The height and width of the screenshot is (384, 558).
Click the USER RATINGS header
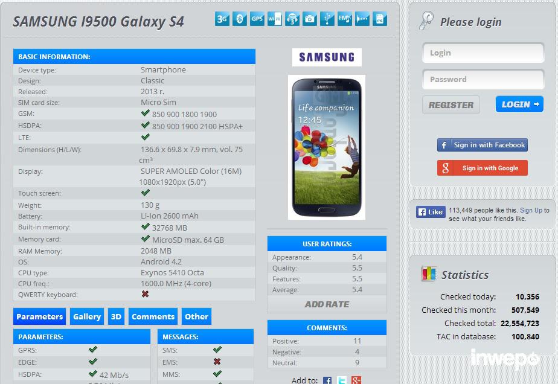327,244
